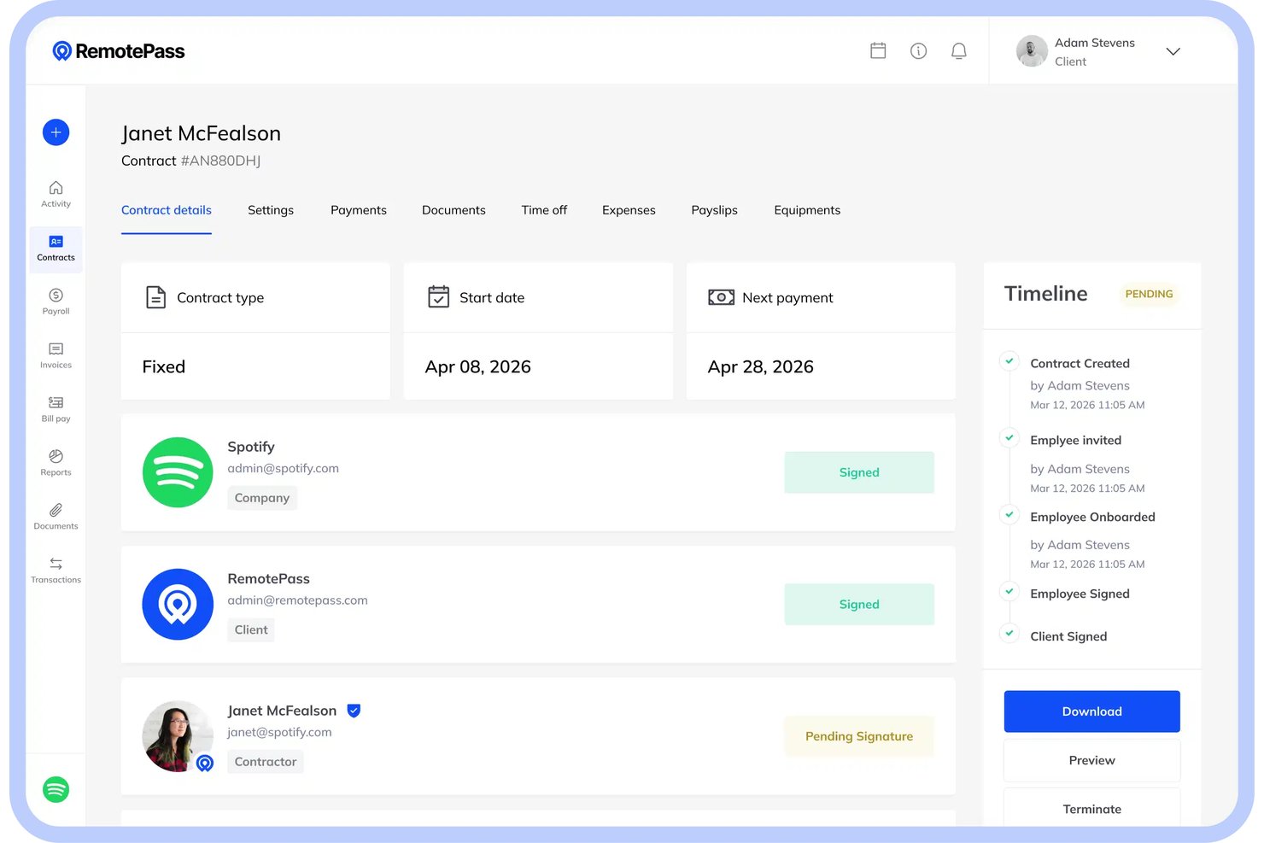Open Activity in the sidebar

pyautogui.click(x=56, y=194)
